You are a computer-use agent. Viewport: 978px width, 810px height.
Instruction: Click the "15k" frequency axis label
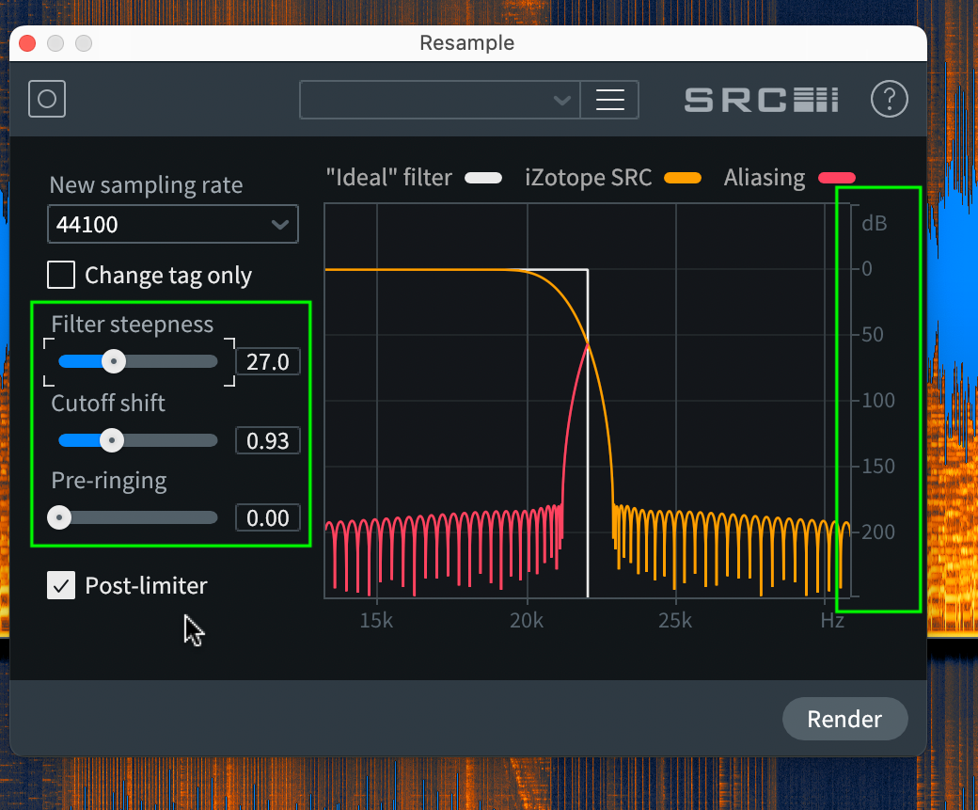376,621
